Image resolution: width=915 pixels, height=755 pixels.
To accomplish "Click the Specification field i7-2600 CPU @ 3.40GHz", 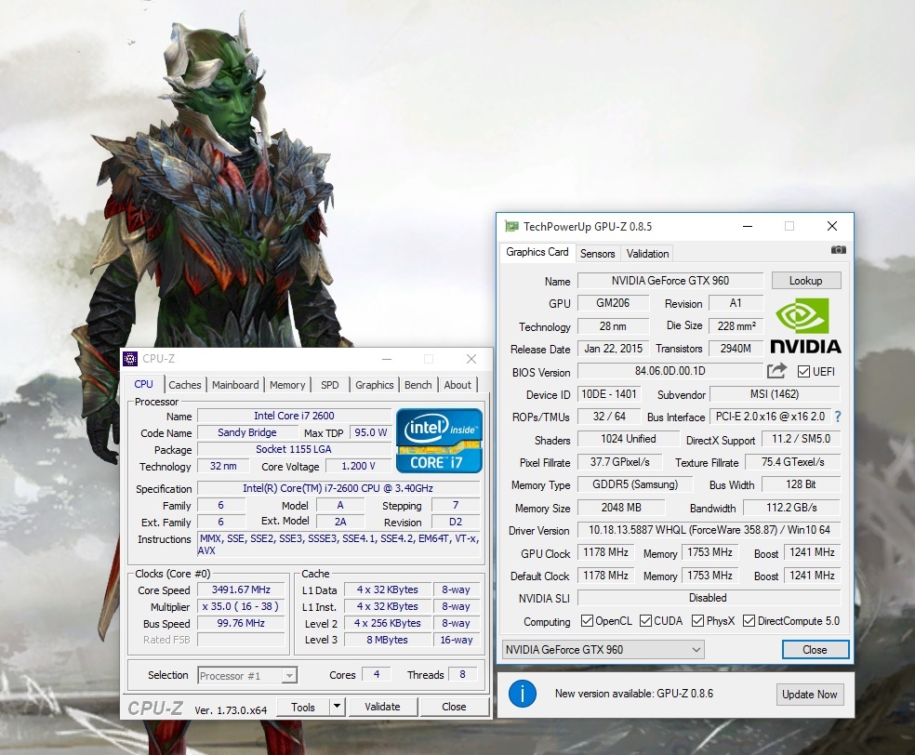I will click(338, 488).
